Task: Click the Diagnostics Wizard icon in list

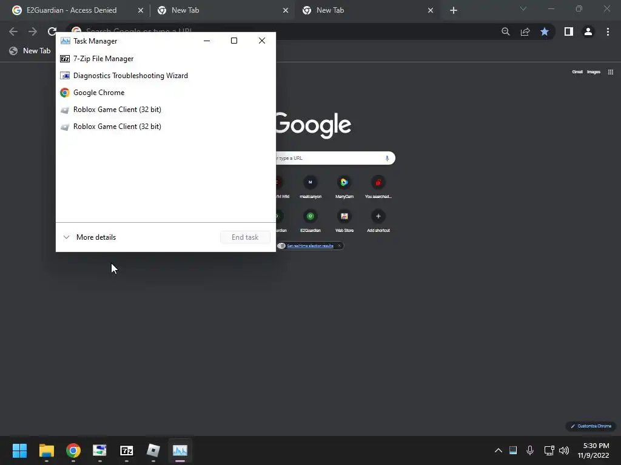Action: tap(65, 76)
